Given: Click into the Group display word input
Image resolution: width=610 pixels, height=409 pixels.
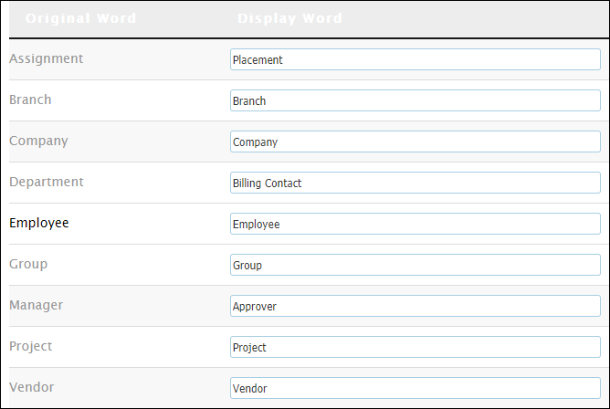Looking at the screenshot, I should point(415,265).
